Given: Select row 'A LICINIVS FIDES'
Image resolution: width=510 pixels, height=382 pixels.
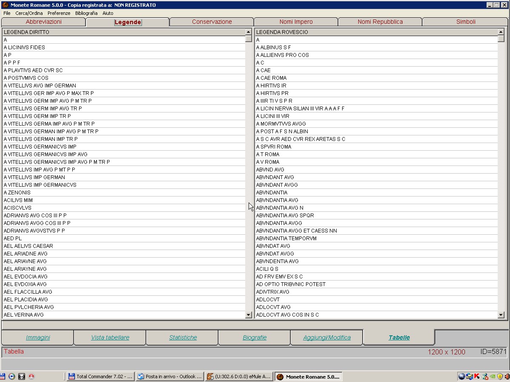Looking at the screenshot, I should tap(124, 47).
